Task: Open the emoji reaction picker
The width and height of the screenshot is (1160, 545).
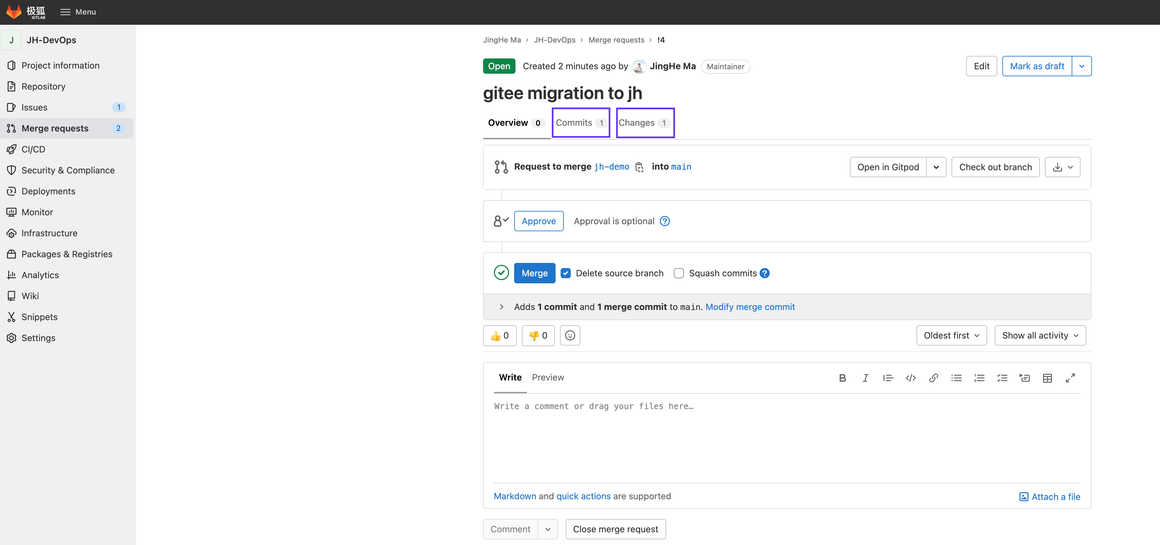Action: click(570, 336)
